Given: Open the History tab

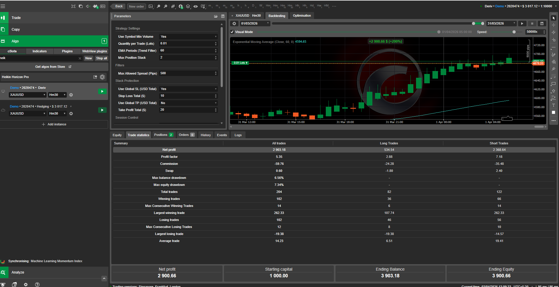Looking at the screenshot, I should pyautogui.click(x=206, y=135).
